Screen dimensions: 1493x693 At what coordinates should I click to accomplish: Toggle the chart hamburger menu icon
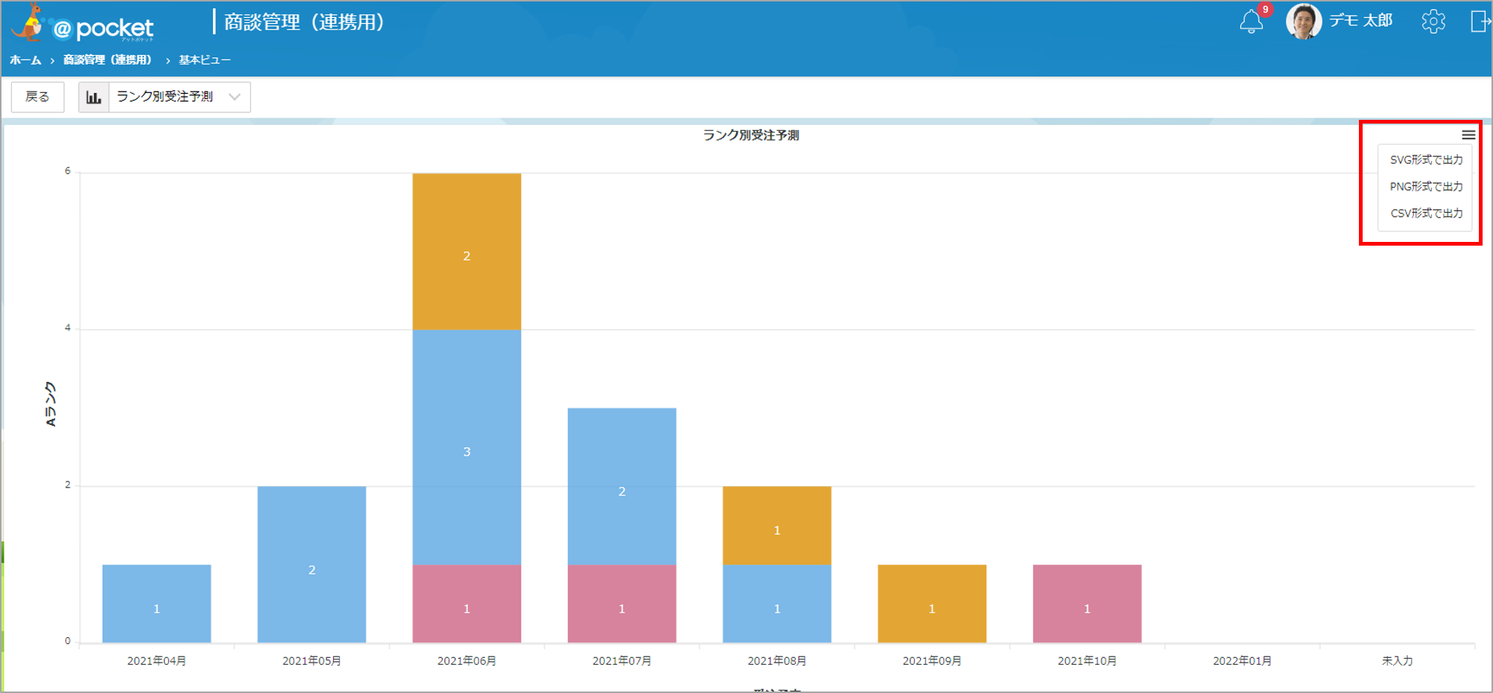pyautogui.click(x=1468, y=135)
